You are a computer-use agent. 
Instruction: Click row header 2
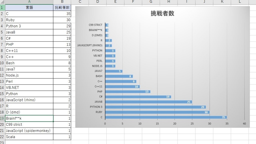pos(2,14)
